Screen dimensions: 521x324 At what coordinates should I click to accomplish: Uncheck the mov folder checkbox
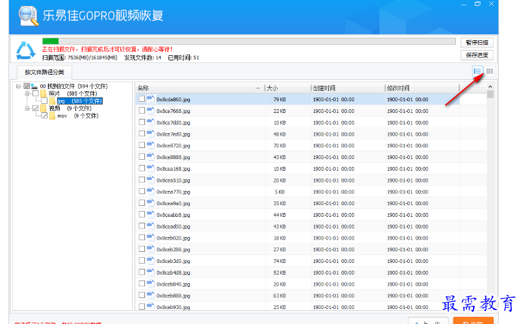[44, 116]
